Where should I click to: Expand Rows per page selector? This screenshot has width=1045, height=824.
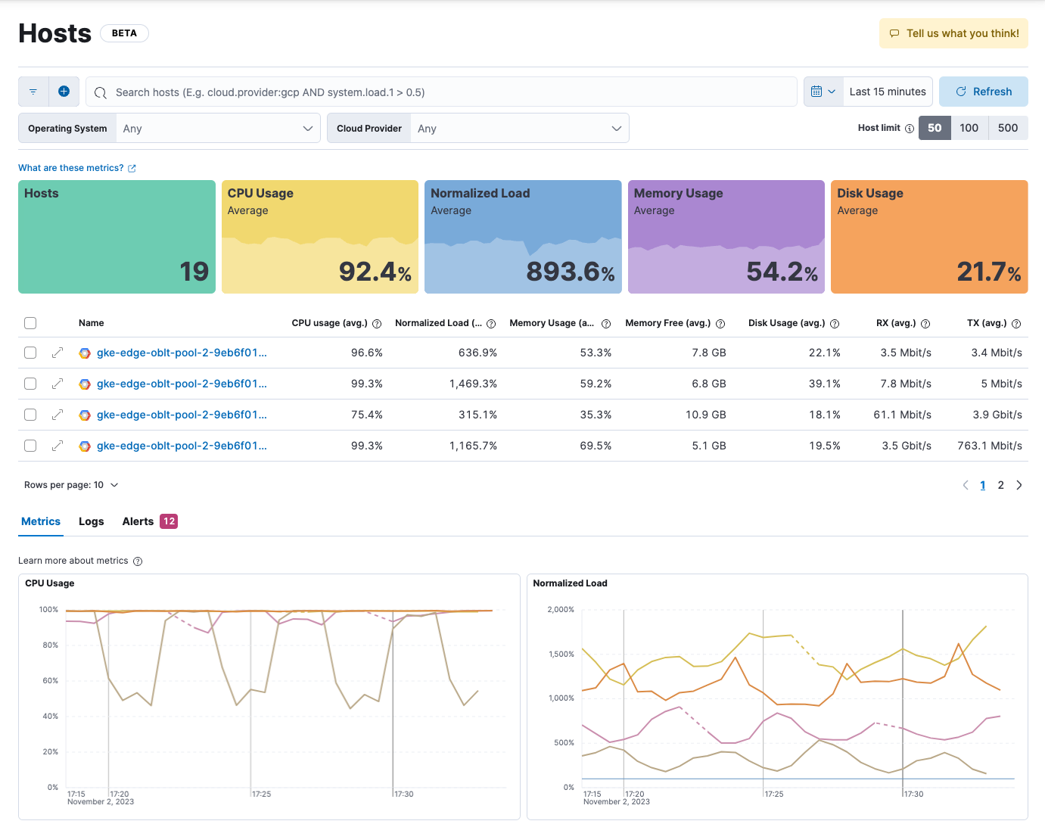pyautogui.click(x=71, y=485)
